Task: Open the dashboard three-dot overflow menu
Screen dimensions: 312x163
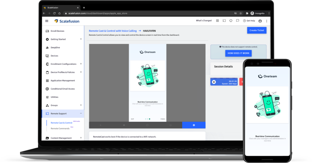Action: 267,21
